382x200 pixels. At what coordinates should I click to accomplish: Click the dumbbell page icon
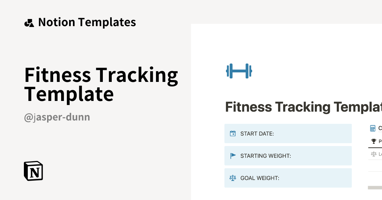[x=239, y=71]
